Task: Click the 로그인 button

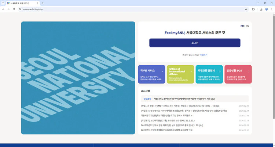Action: pos(195,43)
